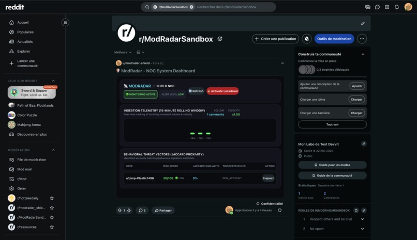Open the chat bubble icon
Viewport: 417px width, 240px height.
(x=377, y=7)
